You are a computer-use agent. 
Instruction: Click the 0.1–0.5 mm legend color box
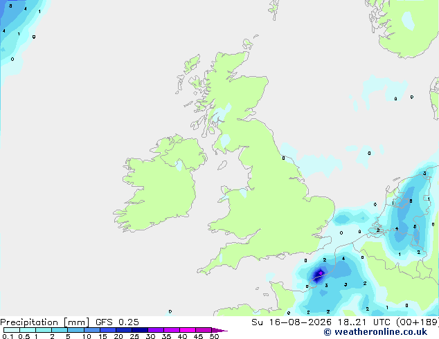point(12,330)
